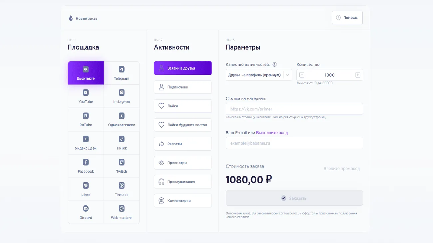Click the Введите промокод promo field
Image resolution: width=433 pixels, height=243 pixels.
pos(342,169)
